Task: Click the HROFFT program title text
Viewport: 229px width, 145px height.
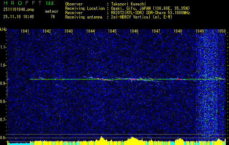Action: coord(22,3)
